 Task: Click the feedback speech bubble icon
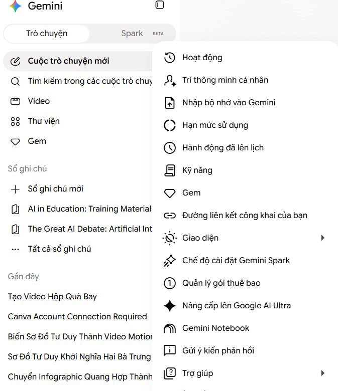pyautogui.click(x=170, y=350)
